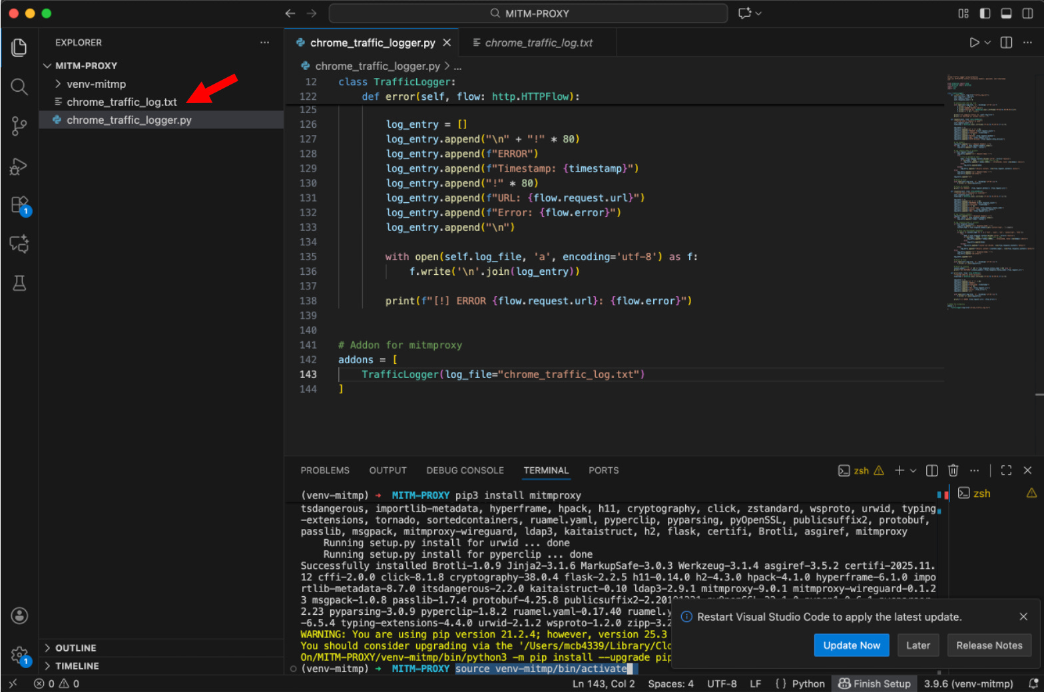Toggle the secondary side bar
The width and height of the screenshot is (1044, 692).
pyautogui.click(x=1027, y=13)
